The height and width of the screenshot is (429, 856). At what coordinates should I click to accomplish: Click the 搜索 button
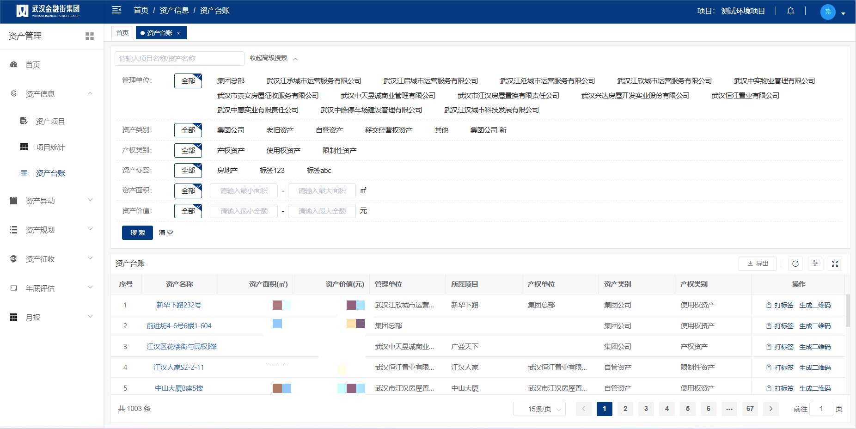[x=137, y=233]
